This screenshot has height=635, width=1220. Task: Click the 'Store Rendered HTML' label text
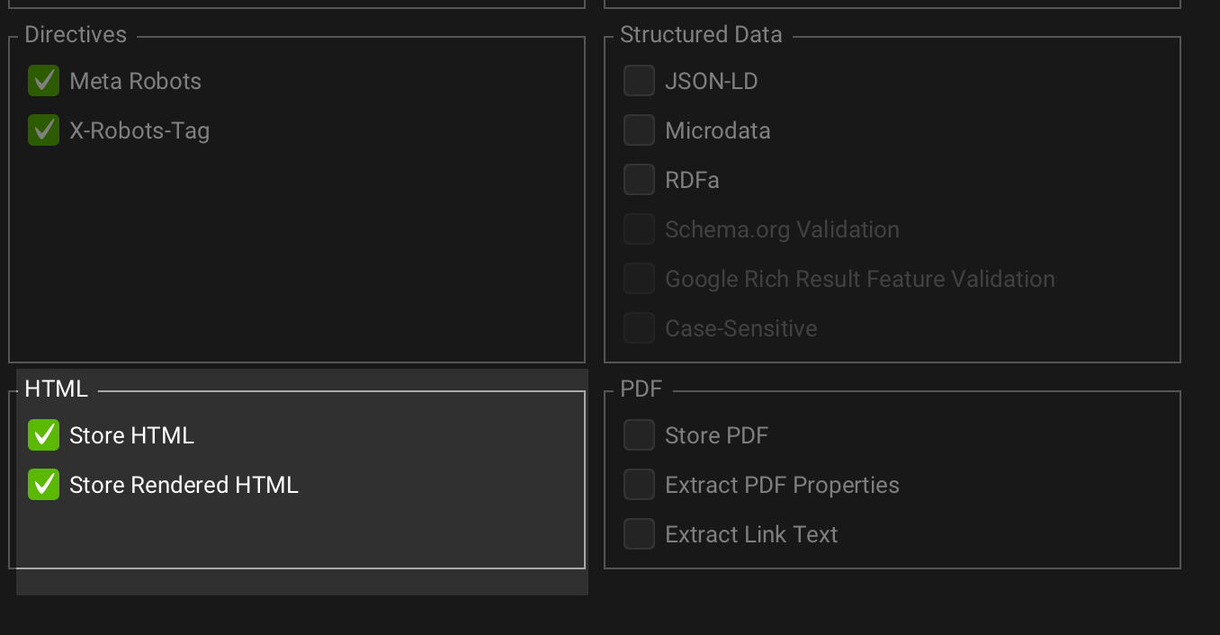[x=184, y=485]
